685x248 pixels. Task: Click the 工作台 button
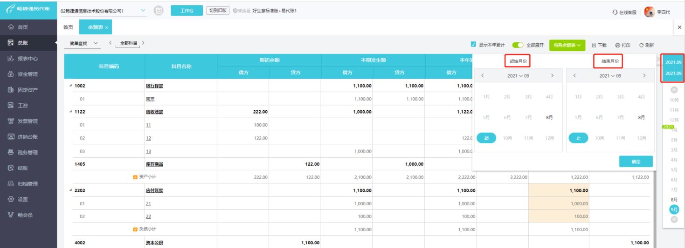tap(187, 11)
